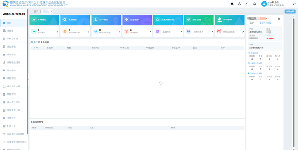
Task: Select 输血医嘱 in the sidebar
Action: (14, 47)
